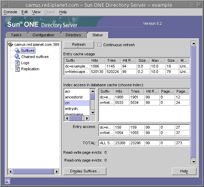
Task: Open the View menu
Action: click(x=36, y=12)
